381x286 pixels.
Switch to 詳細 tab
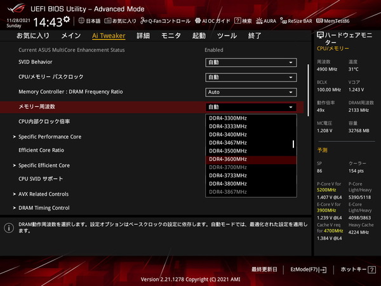[143, 36]
